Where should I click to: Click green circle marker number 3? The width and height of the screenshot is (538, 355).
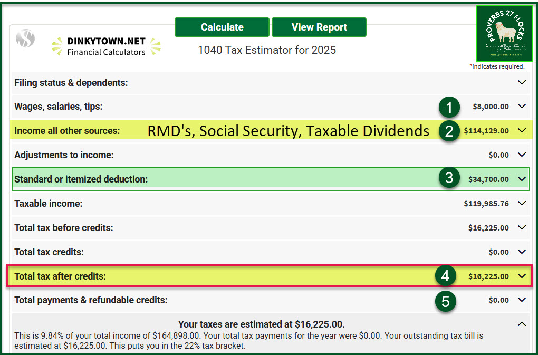[x=449, y=178]
